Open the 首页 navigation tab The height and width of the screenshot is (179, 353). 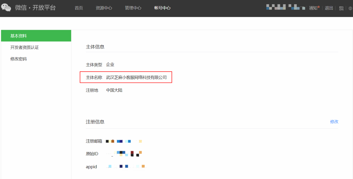[x=79, y=8]
